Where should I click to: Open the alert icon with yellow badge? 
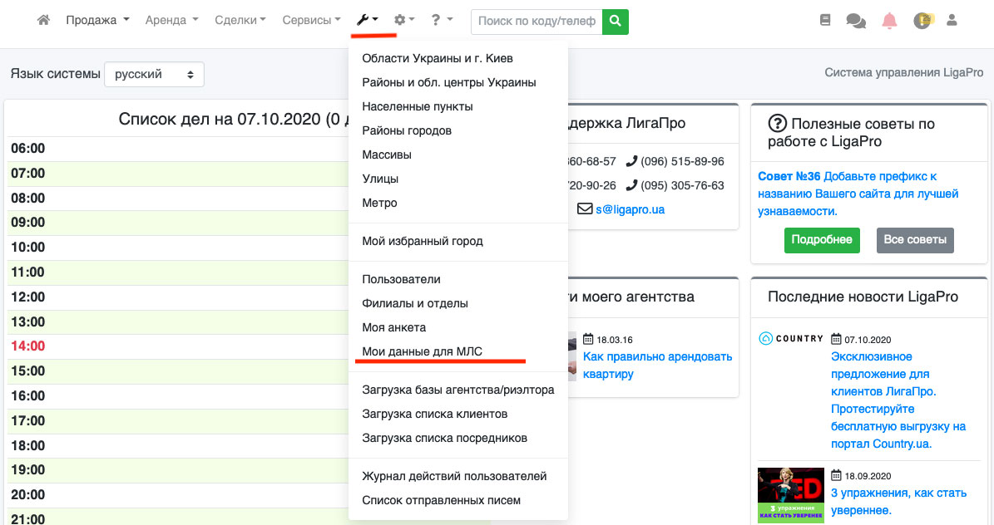point(922,21)
